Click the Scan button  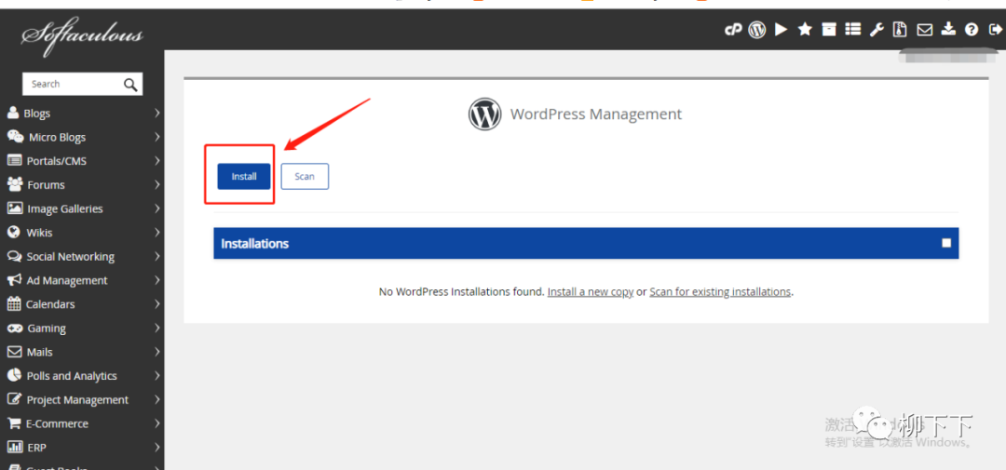pyautogui.click(x=305, y=177)
